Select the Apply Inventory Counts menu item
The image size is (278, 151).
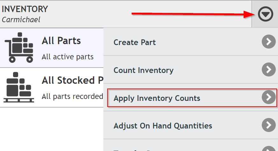(x=192, y=98)
